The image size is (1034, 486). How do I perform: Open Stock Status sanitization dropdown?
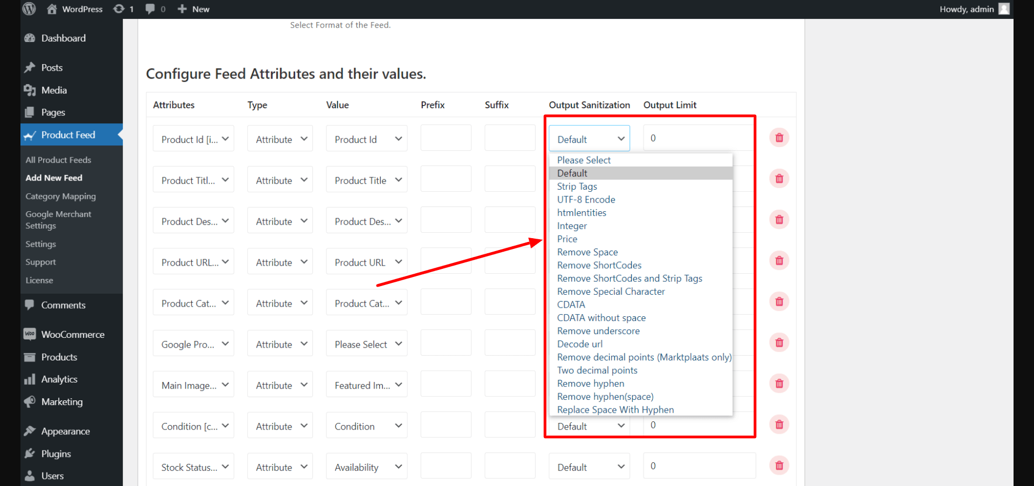click(x=589, y=467)
